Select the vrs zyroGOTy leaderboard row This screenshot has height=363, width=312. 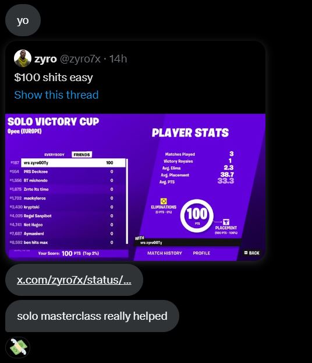click(x=73, y=163)
